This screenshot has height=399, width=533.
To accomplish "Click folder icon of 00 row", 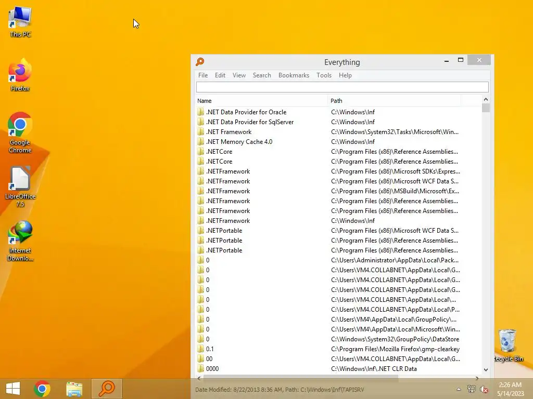I will click(x=200, y=358).
